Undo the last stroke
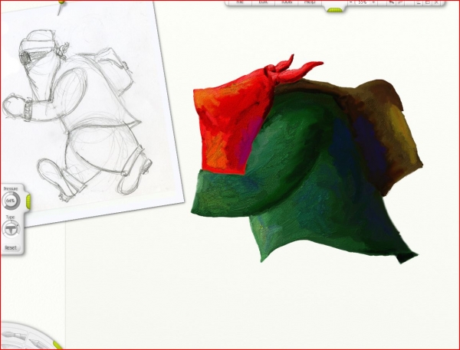The image size is (460, 350). click(x=392, y=2)
